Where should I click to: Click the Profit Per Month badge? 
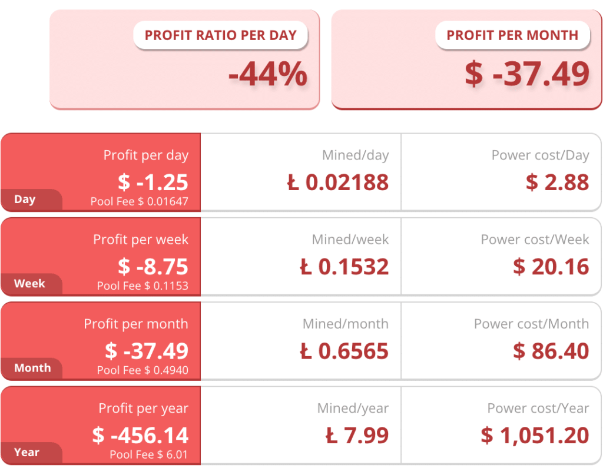(x=512, y=35)
